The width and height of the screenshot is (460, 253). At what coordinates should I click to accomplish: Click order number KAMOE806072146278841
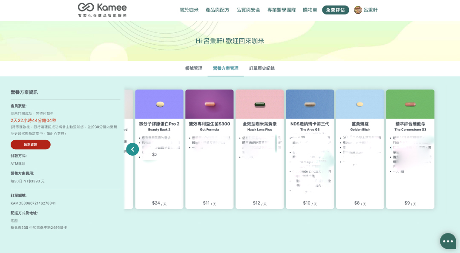click(x=33, y=203)
